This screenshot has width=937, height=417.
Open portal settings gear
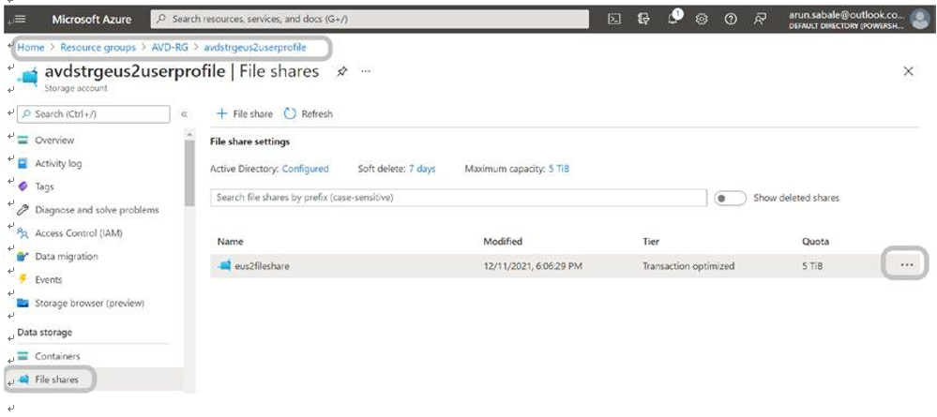[x=702, y=19]
